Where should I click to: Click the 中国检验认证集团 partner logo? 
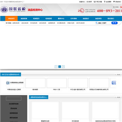pyautogui.click(x=15, y=83)
